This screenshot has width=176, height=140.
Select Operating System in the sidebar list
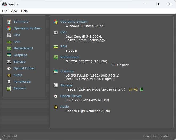click(27, 28)
